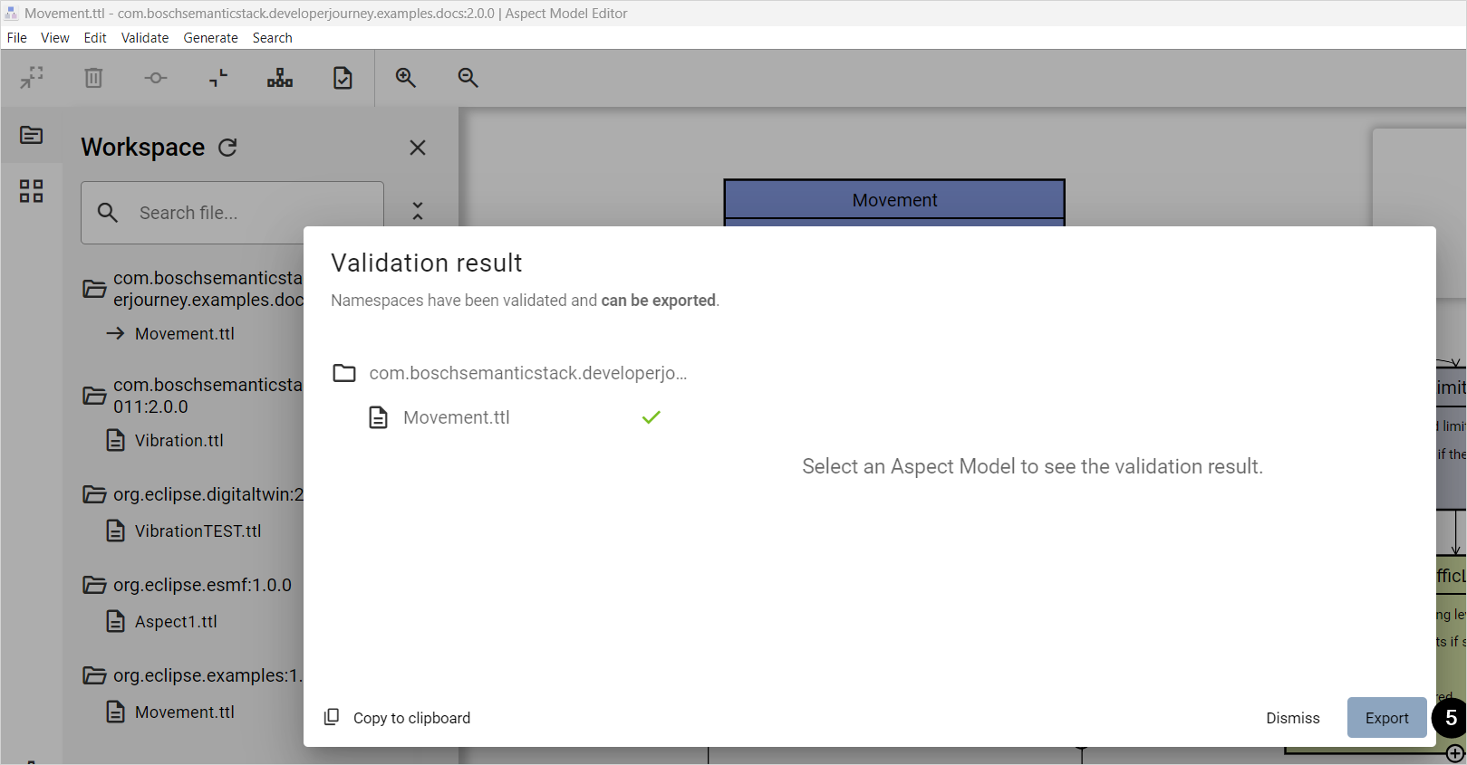Image resolution: width=1467 pixels, height=765 pixels.
Task: Click the hierarchy format layout icon
Action: tap(280, 78)
